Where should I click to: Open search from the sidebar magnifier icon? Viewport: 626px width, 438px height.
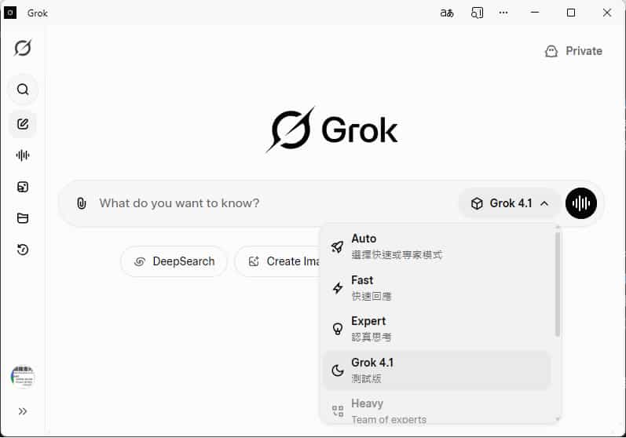[x=23, y=89]
